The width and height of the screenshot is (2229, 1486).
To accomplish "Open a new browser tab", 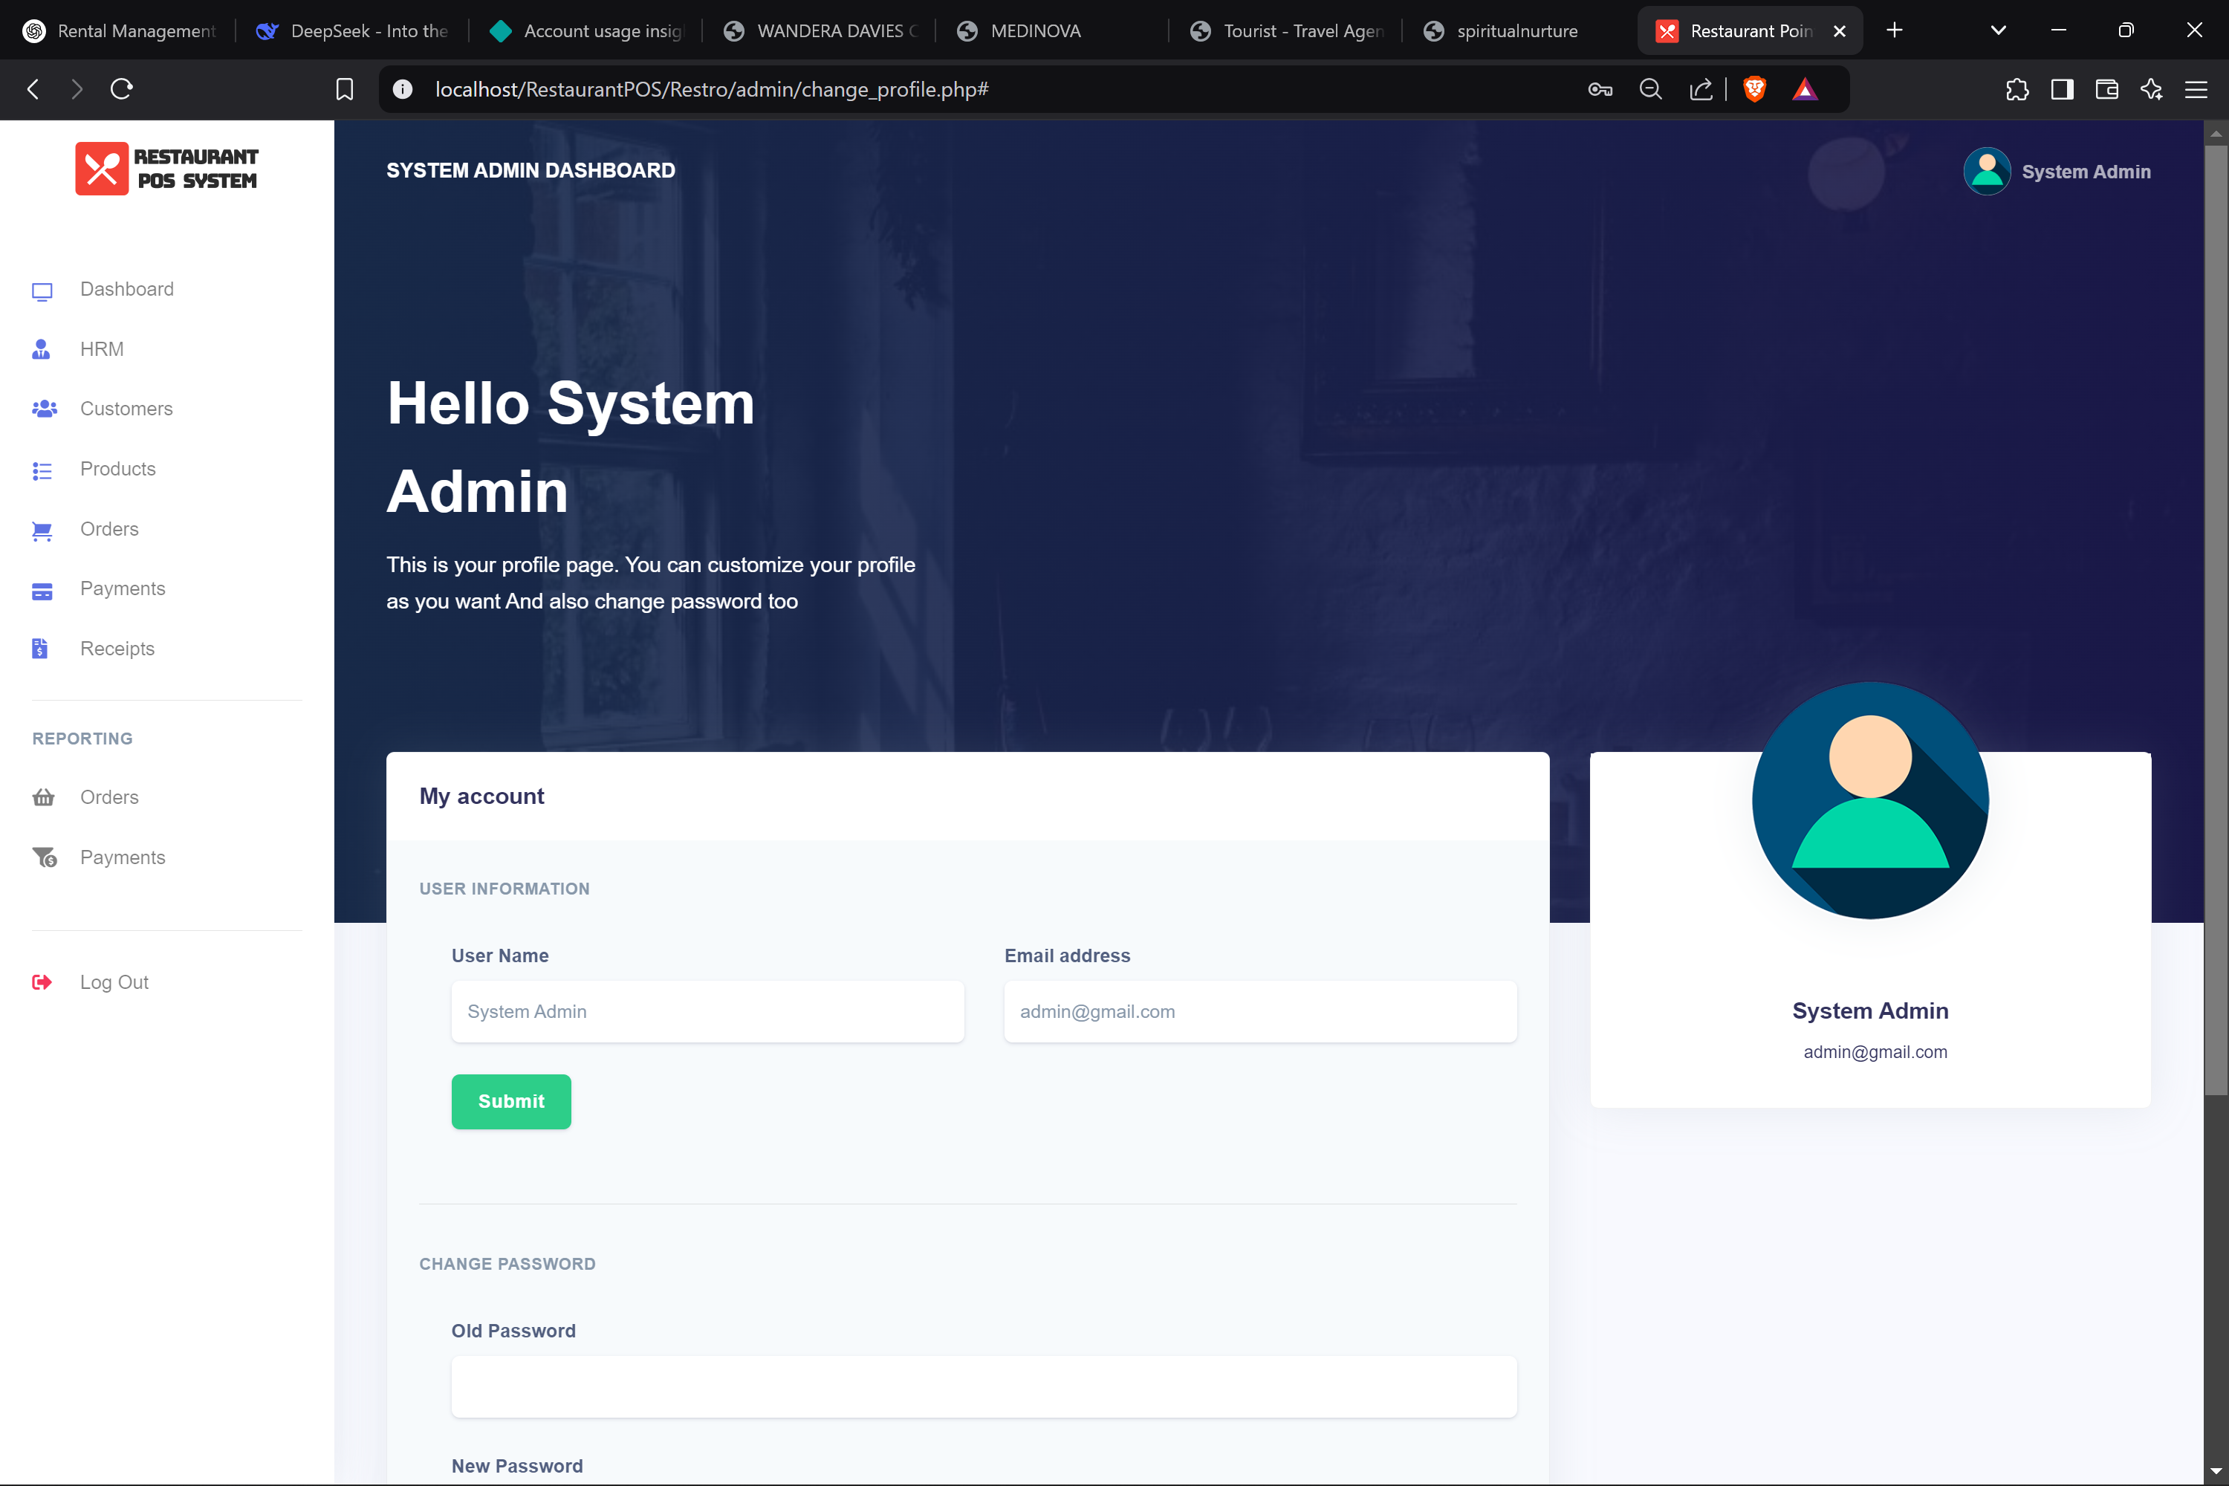I will coord(1895,30).
